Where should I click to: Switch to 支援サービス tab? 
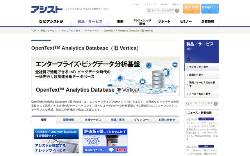[93, 120]
